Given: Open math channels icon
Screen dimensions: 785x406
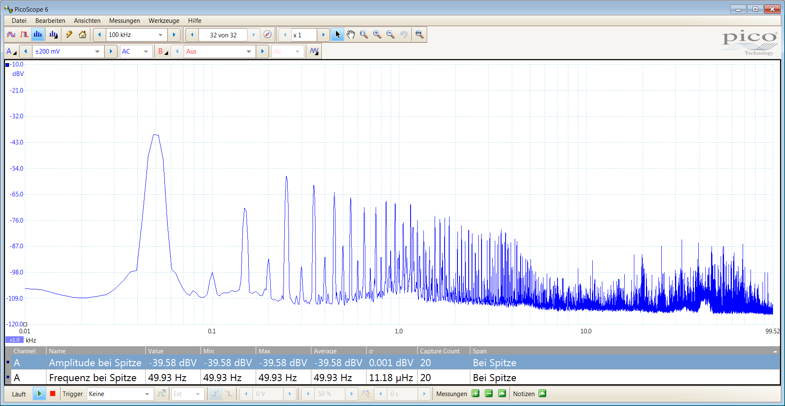Looking at the screenshot, I should tap(314, 51).
